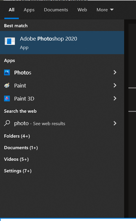Click the magnifying glass web search icon
136x221 pixels.
point(7,123)
